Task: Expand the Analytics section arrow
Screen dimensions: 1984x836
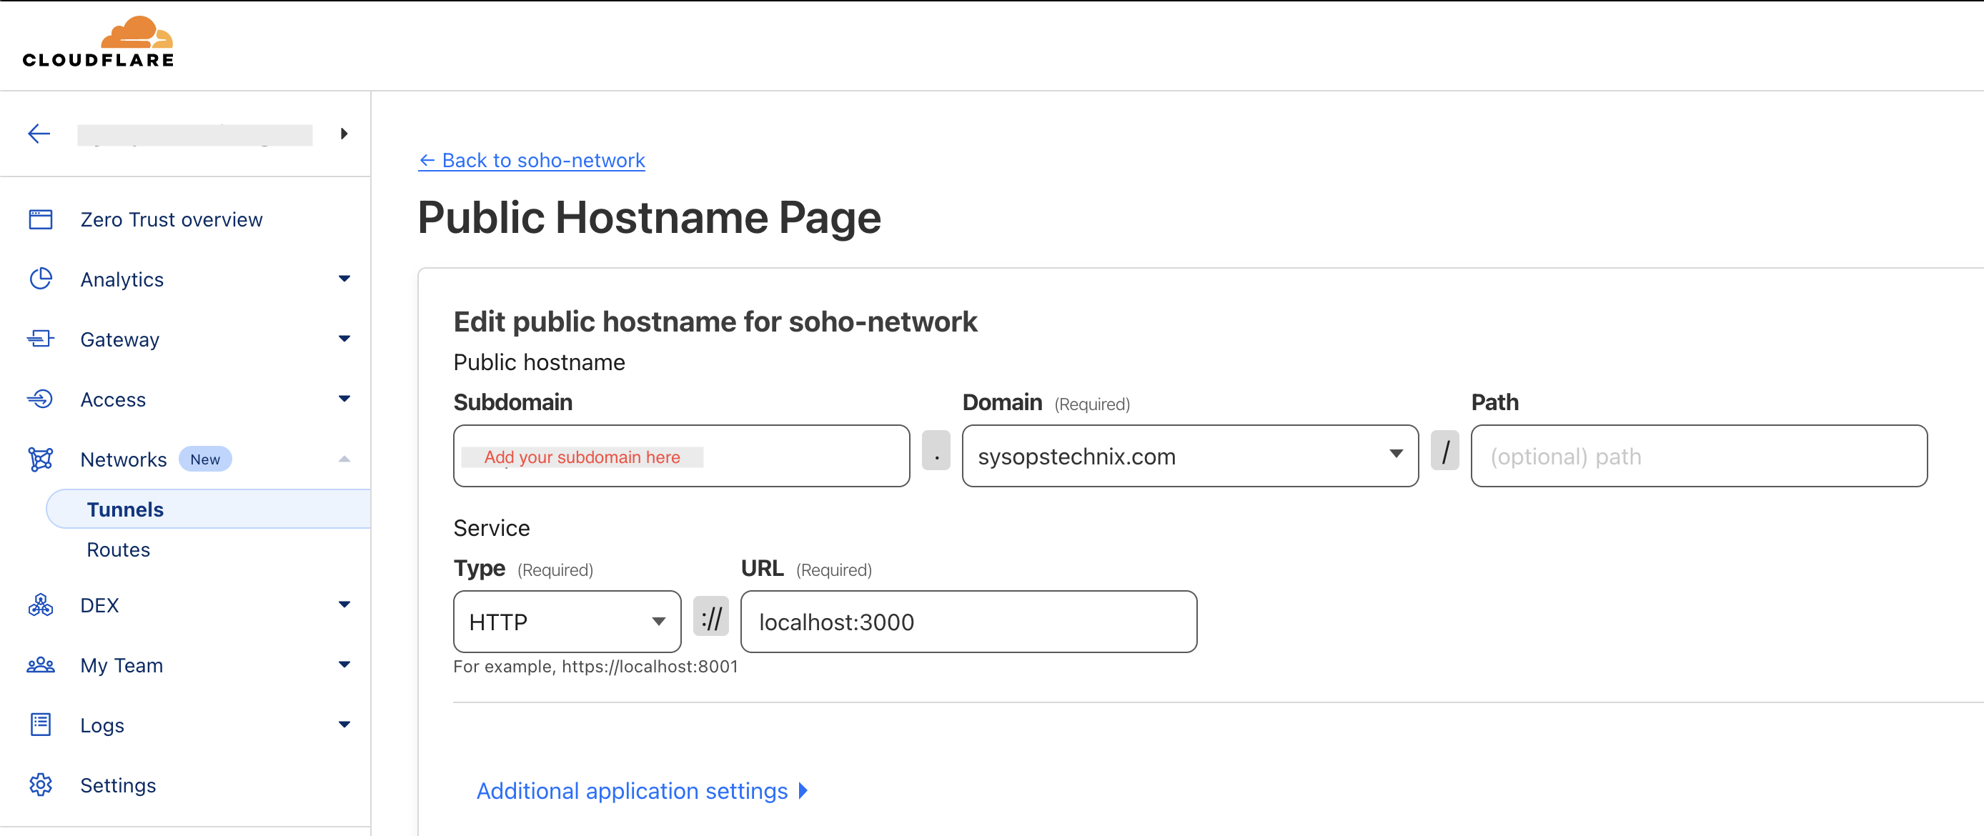Action: coord(344,279)
